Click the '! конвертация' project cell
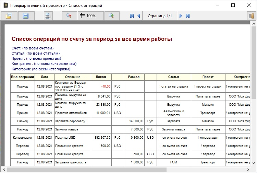Viewport: 257px width, 173px height. [208, 138]
